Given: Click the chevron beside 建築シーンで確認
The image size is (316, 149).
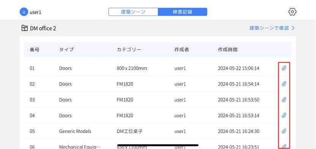Looking at the screenshot, I should pos(293,28).
